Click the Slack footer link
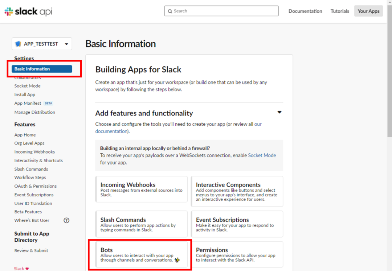Viewport: 392px width, 271px height. (19, 268)
